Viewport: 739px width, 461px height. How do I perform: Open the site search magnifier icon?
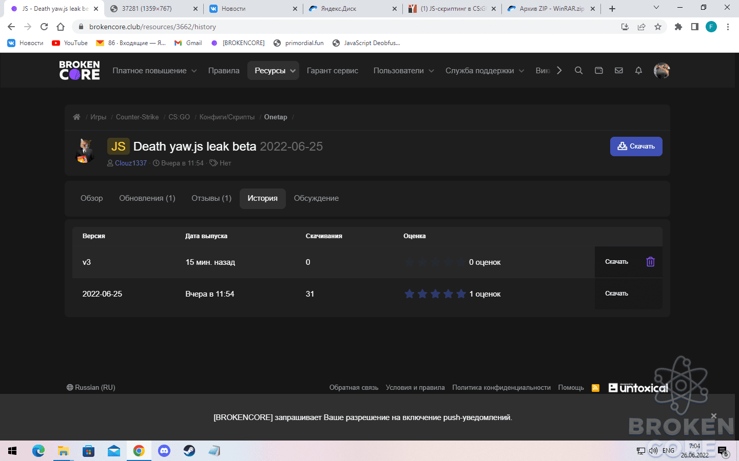pyautogui.click(x=578, y=71)
